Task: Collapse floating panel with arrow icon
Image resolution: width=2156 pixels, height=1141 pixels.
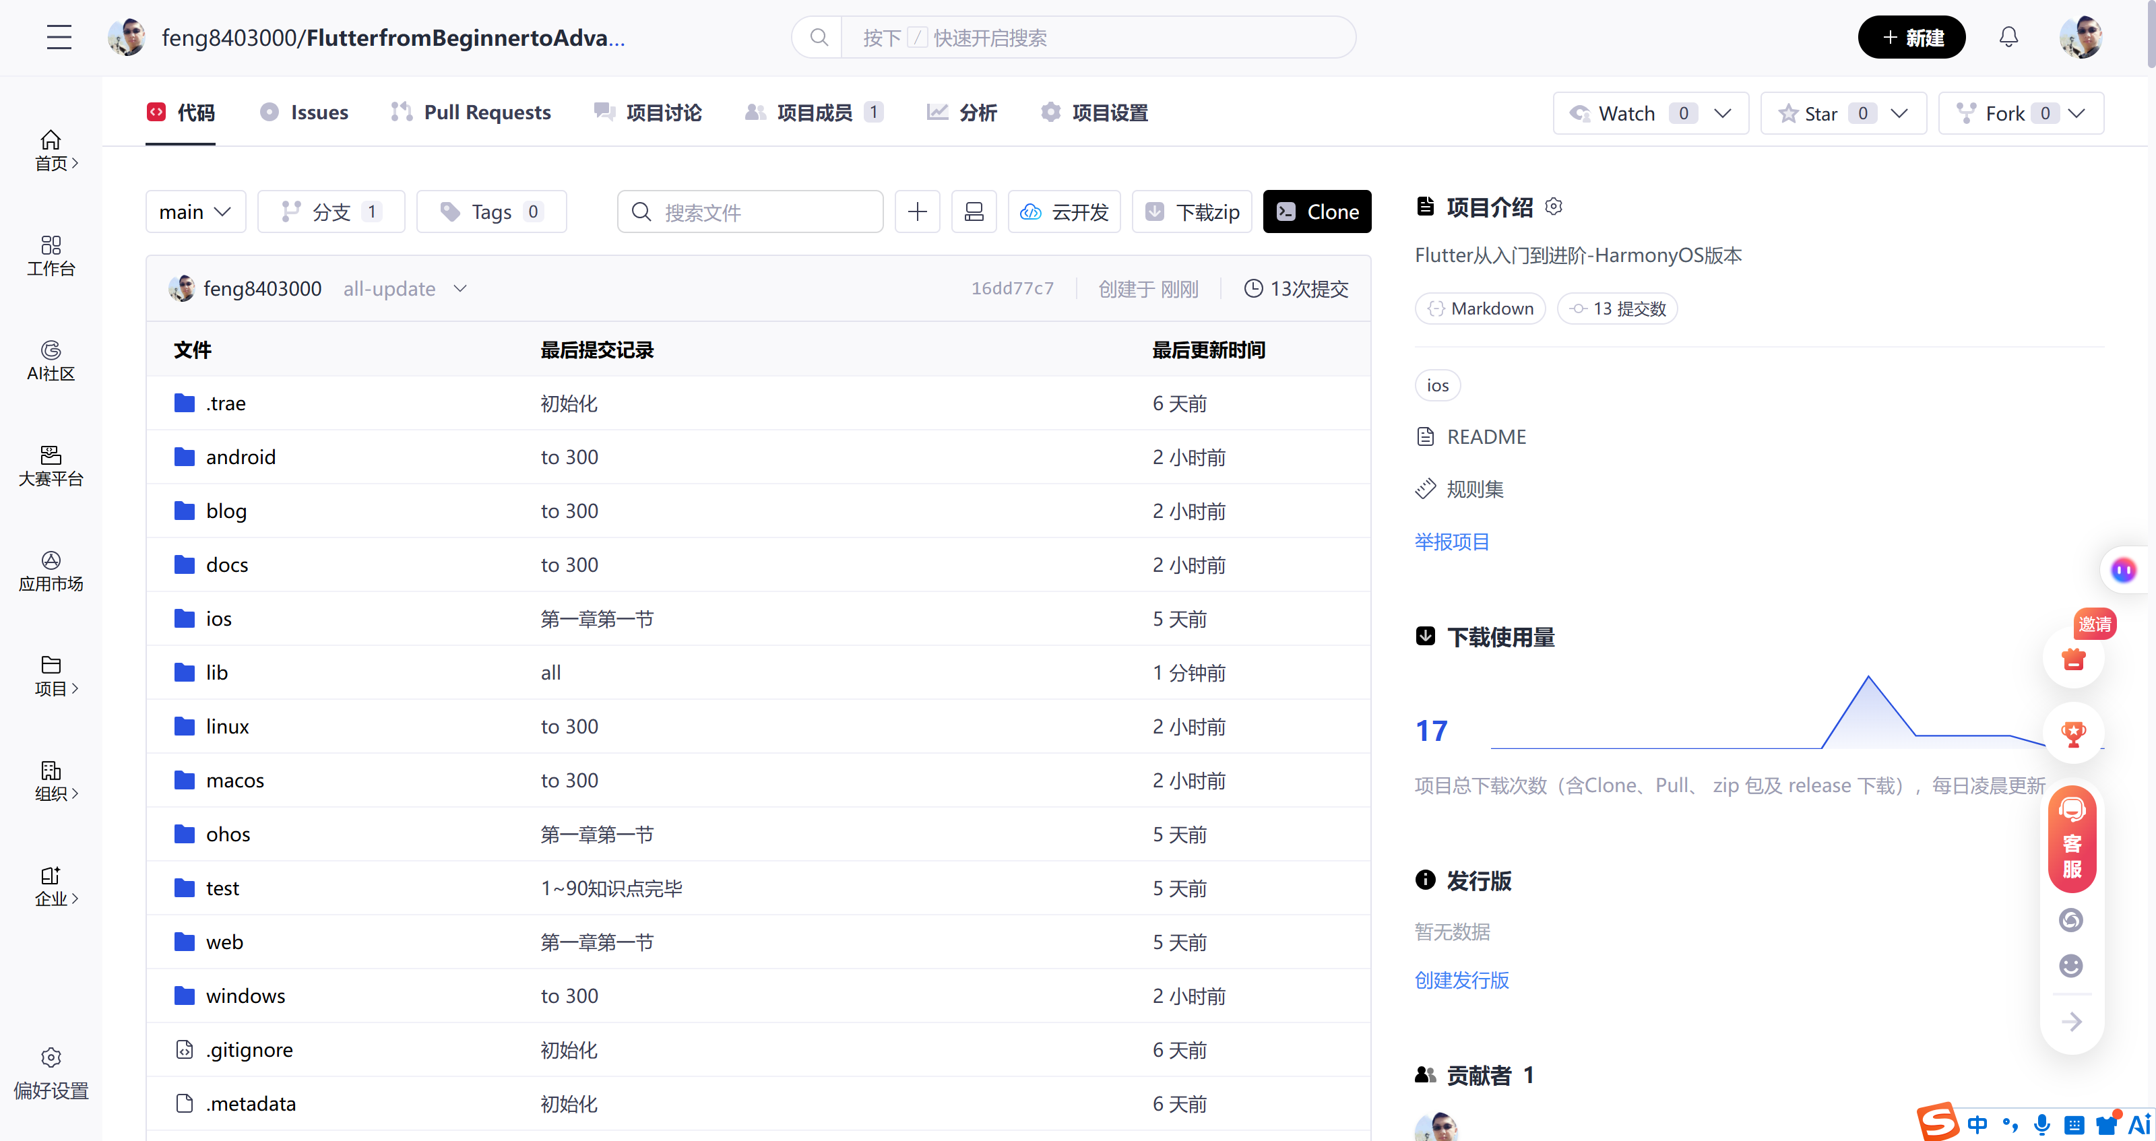Action: click(x=2070, y=1021)
